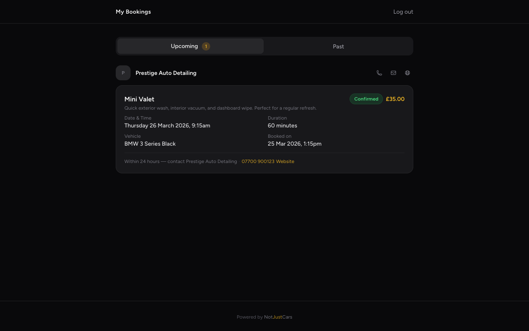This screenshot has width=529, height=331.
Task: Click the Date & Time value for Thursday 26 March
Action: [x=167, y=125]
